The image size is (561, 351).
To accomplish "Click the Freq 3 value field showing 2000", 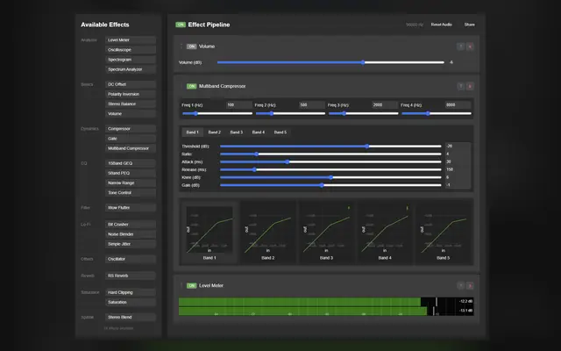I will point(385,105).
